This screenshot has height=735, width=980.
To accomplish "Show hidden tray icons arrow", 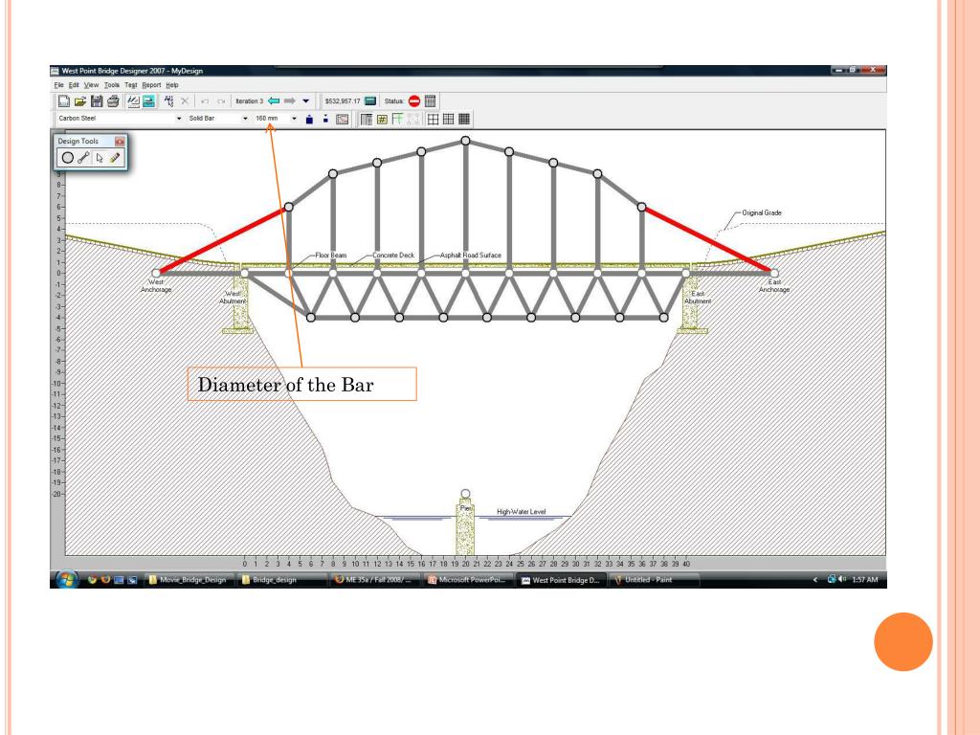I will [x=815, y=580].
